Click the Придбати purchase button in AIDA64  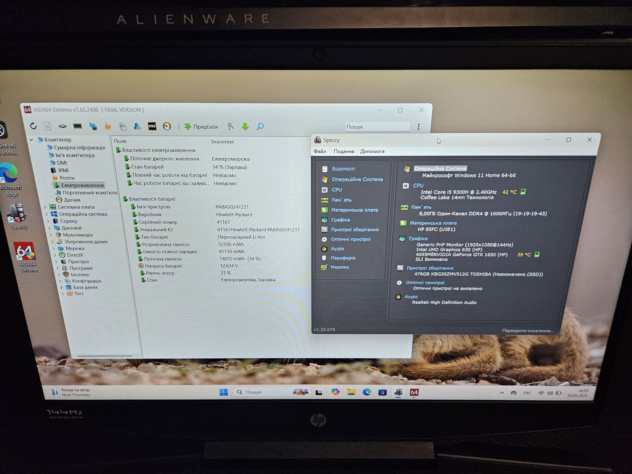(x=201, y=127)
